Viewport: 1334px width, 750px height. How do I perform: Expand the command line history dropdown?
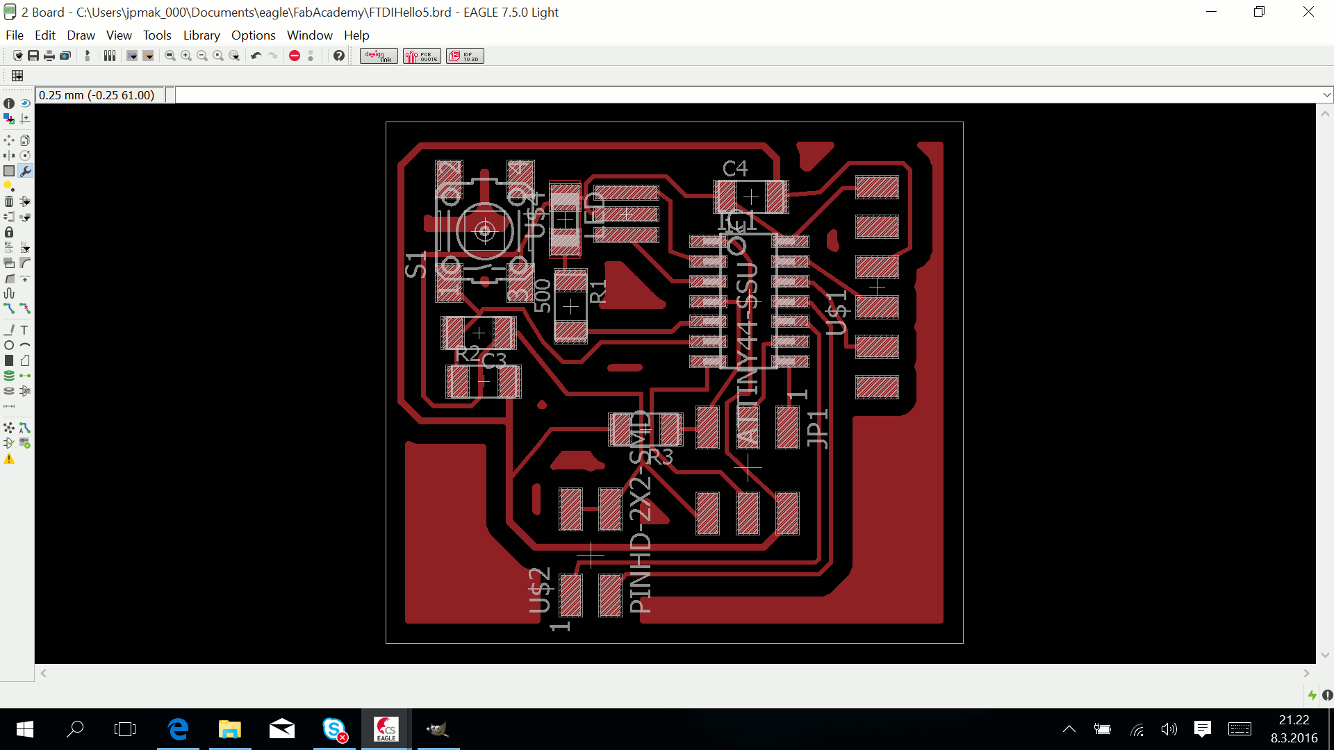(x=1326, y=95)
